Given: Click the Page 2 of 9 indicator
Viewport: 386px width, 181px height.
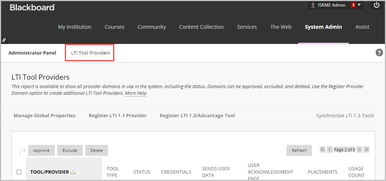Looking at the screenshot, I should pos(344,149).
